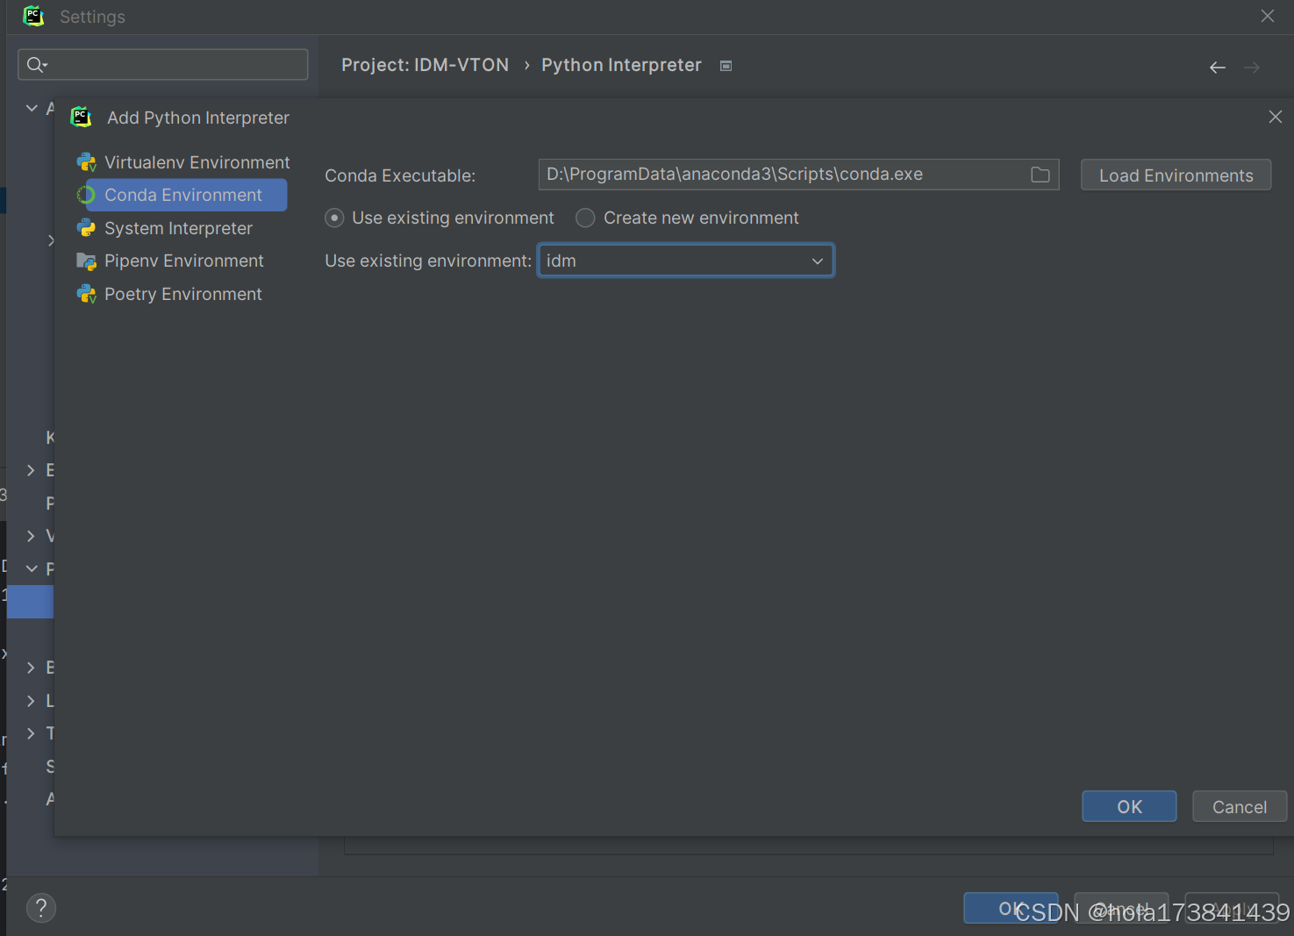
Task: Click OK in Add Python Interpreter dialog
Action: click(1129, 807)
